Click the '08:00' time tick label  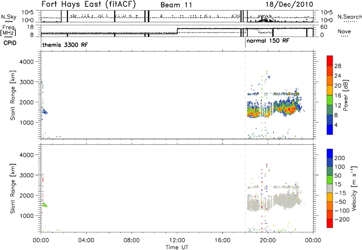[x=132, y=241]
